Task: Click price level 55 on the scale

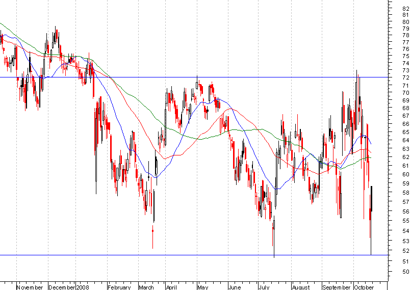Action: tap(406, 221)
